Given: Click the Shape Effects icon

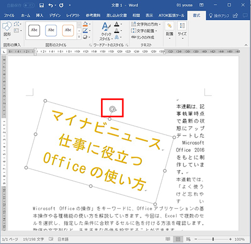Looking at the screenshot, I should [85, 37].
